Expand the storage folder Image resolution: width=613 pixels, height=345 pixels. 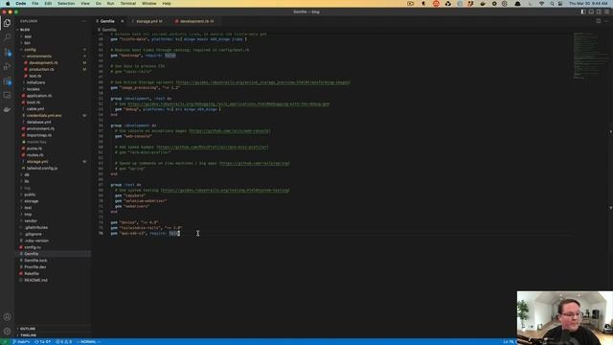32,201
